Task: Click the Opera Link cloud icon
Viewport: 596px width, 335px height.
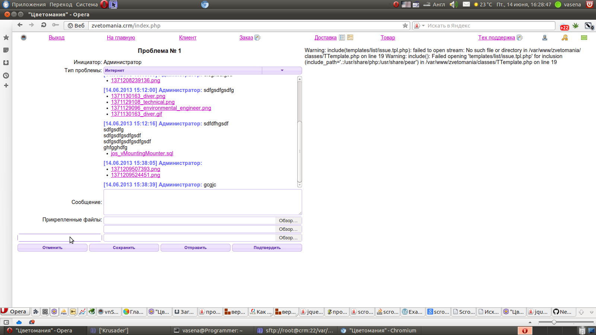Action: [19, 322]
